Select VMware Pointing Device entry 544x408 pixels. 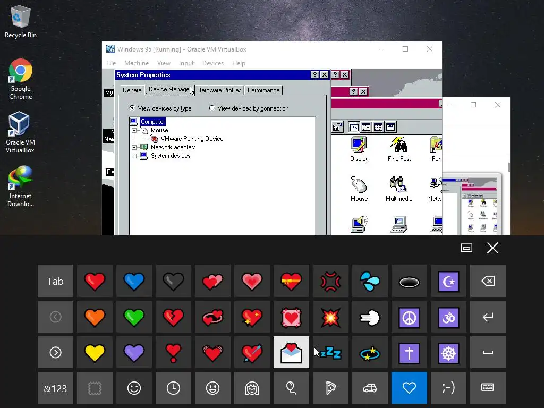click(x=192, y=139)
